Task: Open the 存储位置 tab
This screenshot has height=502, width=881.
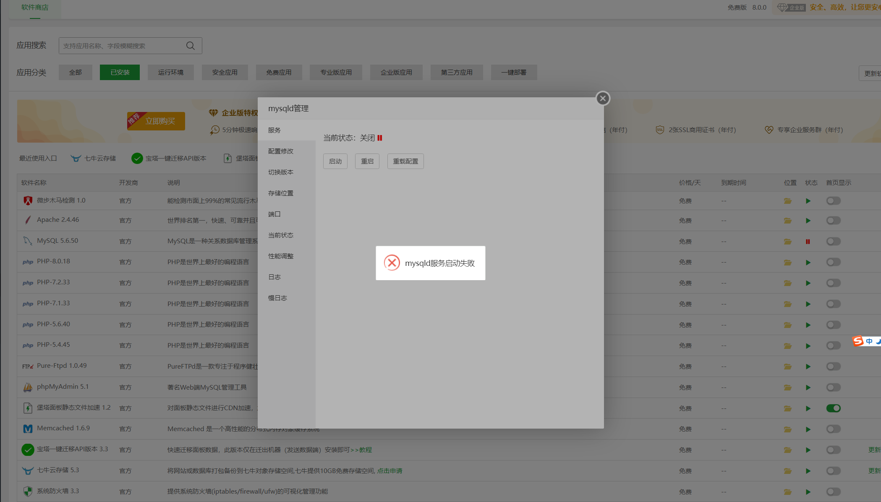Action: [287, 193]
